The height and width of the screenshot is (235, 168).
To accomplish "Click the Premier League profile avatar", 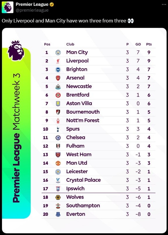I will [x=8, y=8].
